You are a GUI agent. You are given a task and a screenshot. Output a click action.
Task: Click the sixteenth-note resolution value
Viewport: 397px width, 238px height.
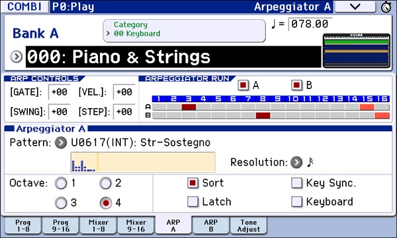coord(310,162)
